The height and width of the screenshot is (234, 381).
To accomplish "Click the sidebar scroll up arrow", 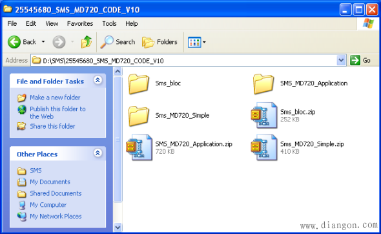I will [x=118, y=72].
